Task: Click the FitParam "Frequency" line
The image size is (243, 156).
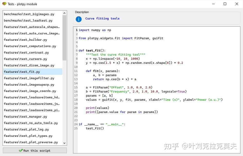Action: 136,91
